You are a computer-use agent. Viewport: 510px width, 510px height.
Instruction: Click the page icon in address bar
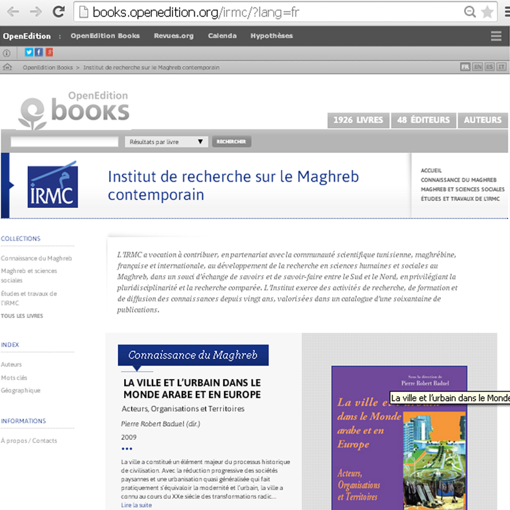click(84, 12)
